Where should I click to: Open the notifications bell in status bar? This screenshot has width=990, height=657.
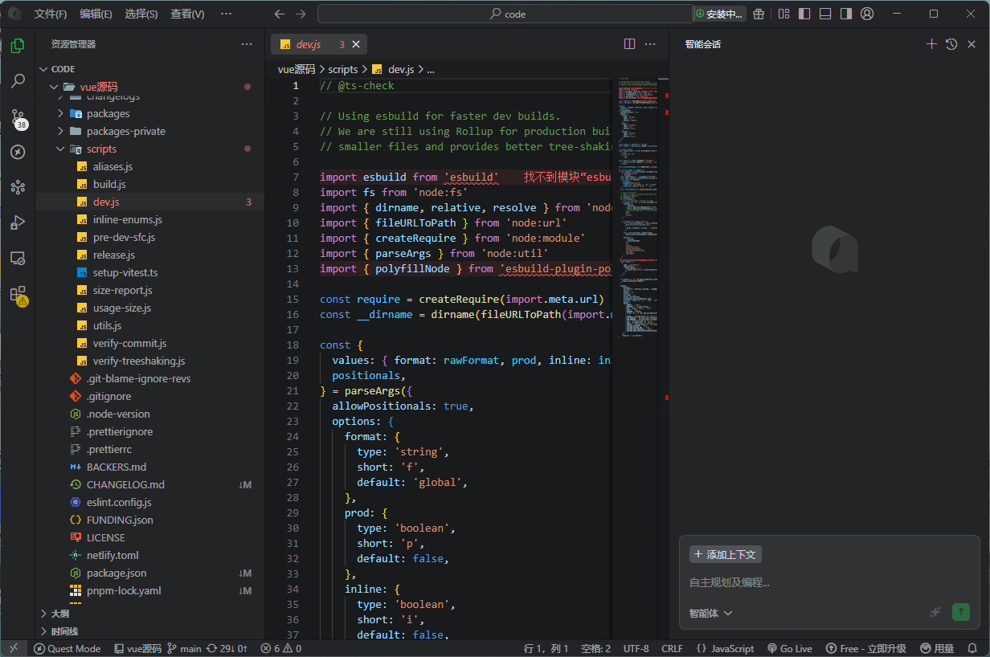pos(974,648)
